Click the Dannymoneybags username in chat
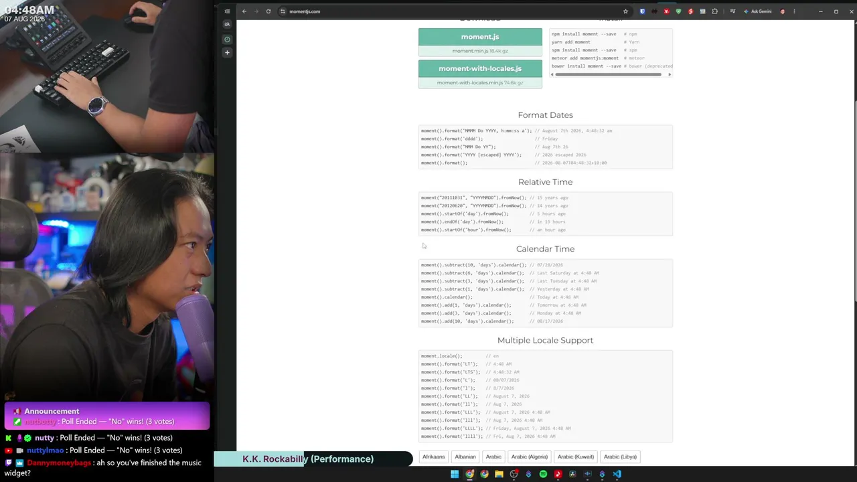 pyautogui.click(x=59, y=463)
